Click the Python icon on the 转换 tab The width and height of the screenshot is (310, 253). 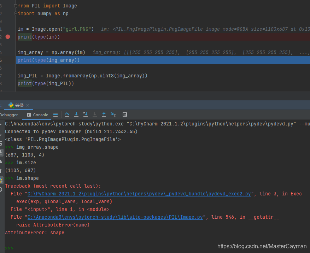pyautogui.click(x=11, y=105)
